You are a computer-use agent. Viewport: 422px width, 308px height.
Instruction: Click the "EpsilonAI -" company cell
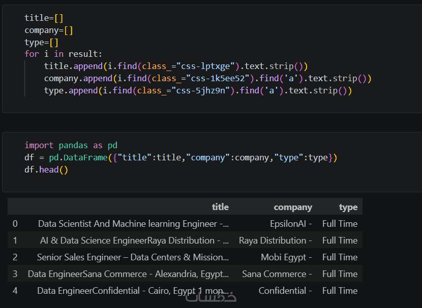pyautogui.click(x=291, y=224)
